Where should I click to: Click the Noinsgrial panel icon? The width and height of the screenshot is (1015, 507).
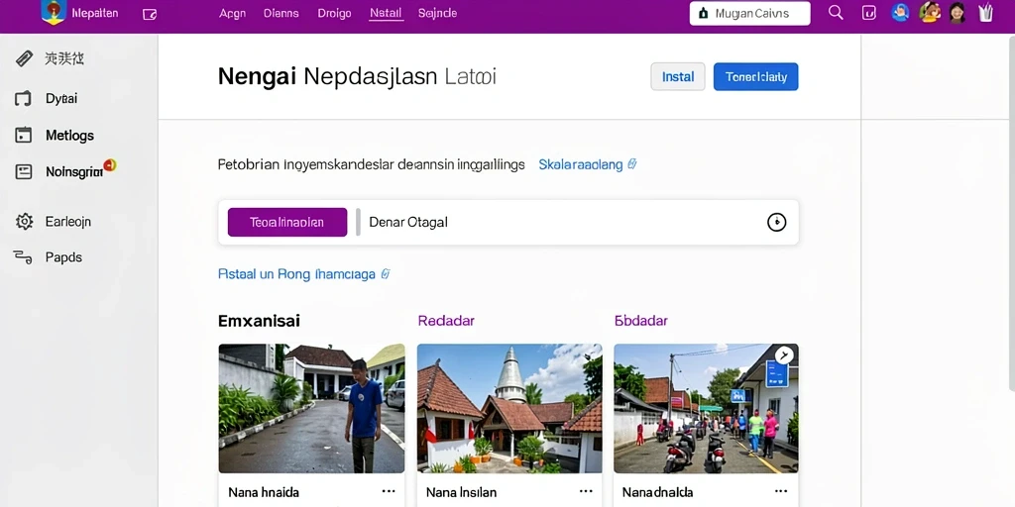(x=24, y=171)
